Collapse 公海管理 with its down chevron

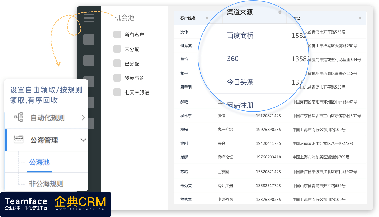pos(83,140)
